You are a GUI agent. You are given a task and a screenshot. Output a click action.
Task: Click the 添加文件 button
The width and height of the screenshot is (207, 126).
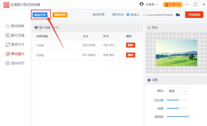point(40,15)
